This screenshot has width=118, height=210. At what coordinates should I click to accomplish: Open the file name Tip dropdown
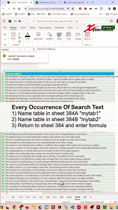click(x=23, y=21)
